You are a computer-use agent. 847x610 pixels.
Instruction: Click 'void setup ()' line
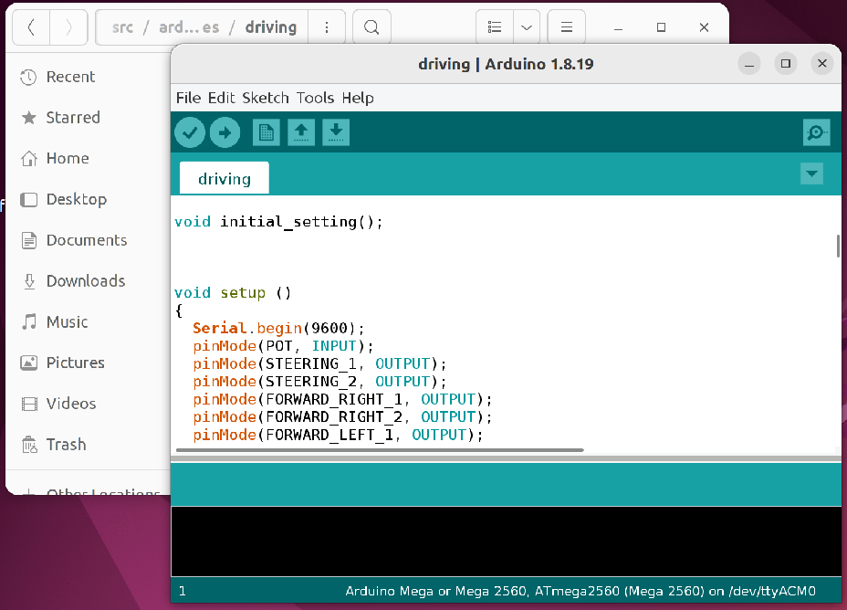(x=233, y=293)
